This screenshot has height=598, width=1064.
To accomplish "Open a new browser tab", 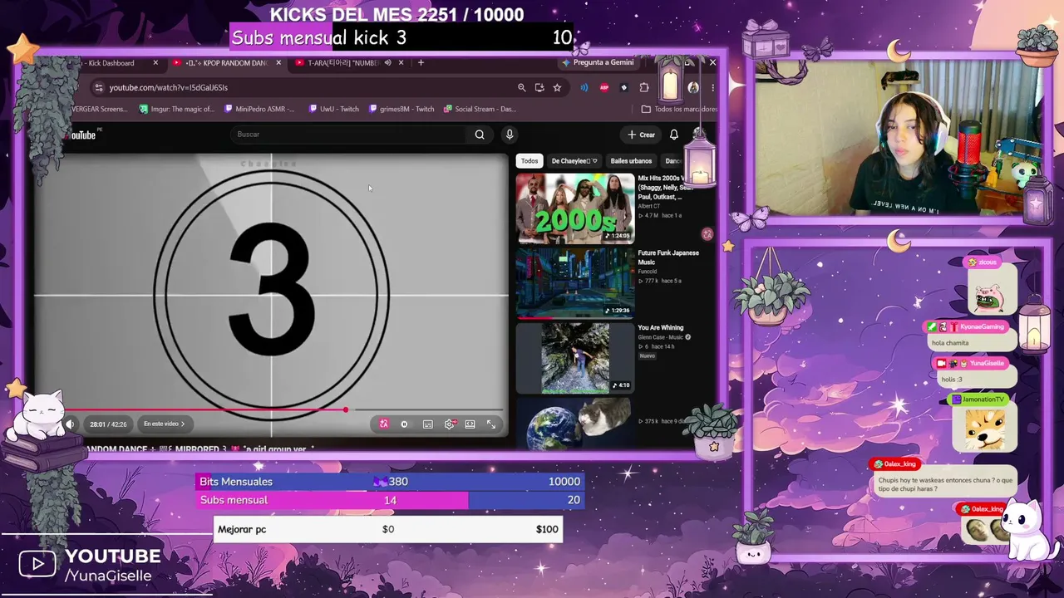I will click(421, 62).
